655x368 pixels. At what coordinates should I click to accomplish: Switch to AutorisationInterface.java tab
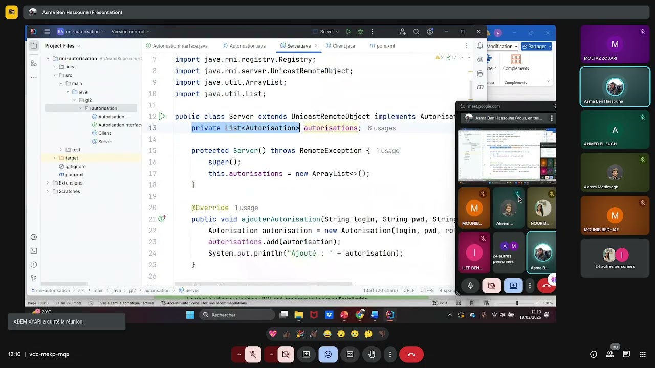coord(177,45)
